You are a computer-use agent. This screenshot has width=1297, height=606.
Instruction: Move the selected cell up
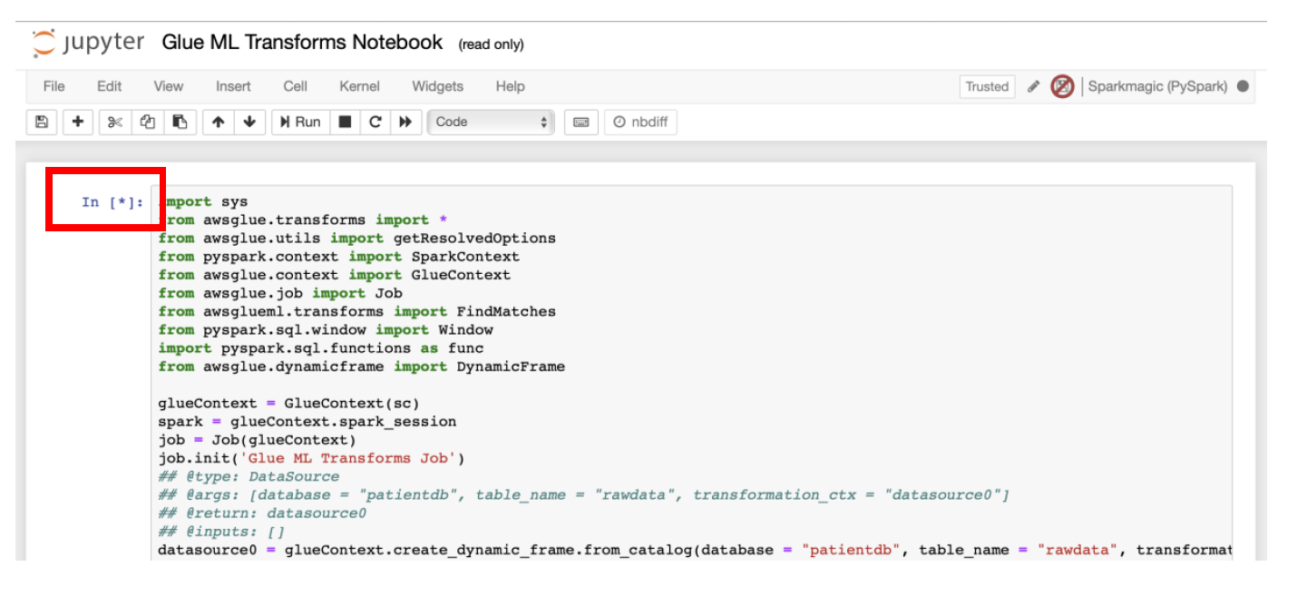click(218, 122)
